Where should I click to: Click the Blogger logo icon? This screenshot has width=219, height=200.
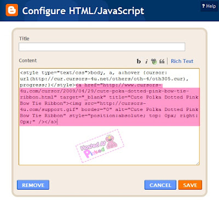click(x=12, y=10)
